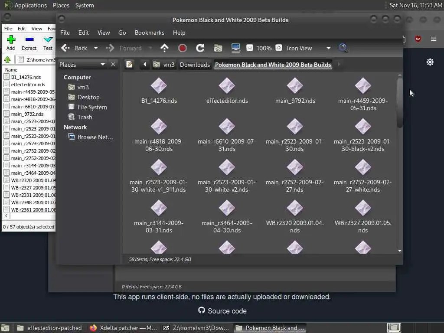Click the red Stop loading icon
The width and height of the screenshot is (444, 333).
point(183,48)
